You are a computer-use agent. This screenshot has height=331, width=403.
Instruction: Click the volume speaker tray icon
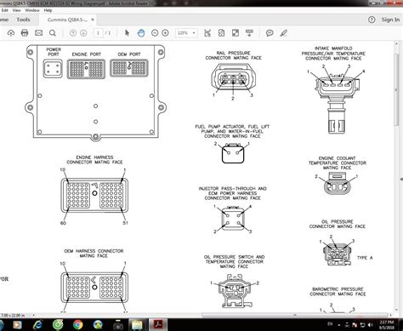370,324
